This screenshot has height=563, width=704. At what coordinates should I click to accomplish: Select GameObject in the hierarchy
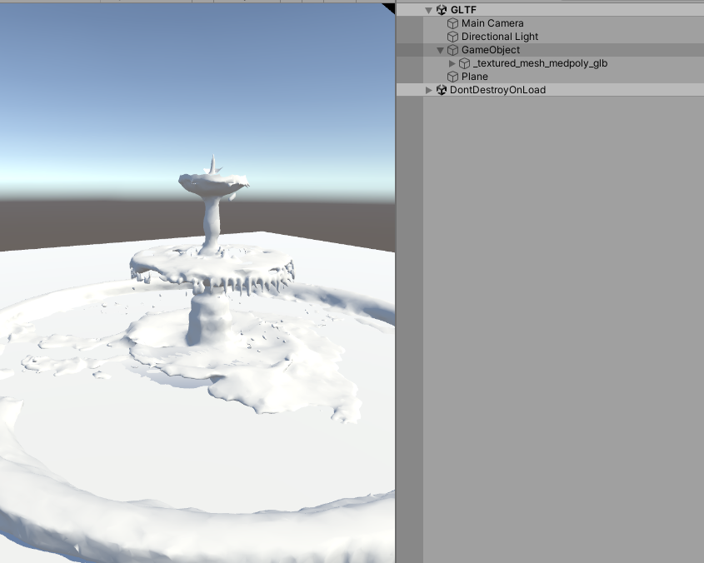pos(490,50)
